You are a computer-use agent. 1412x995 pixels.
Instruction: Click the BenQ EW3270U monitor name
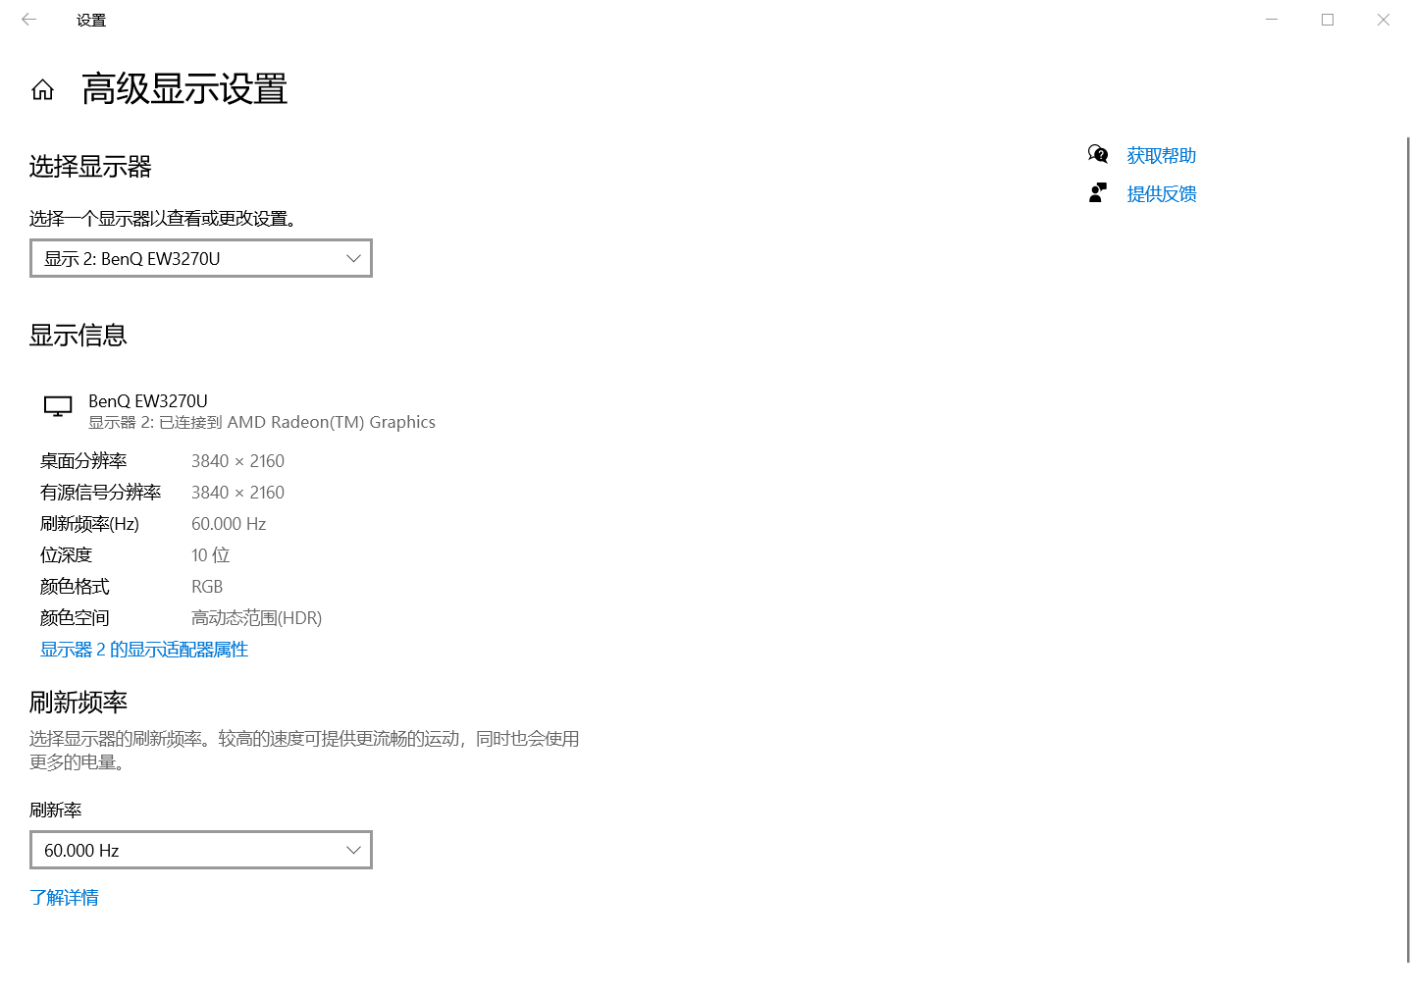(148, 401)
